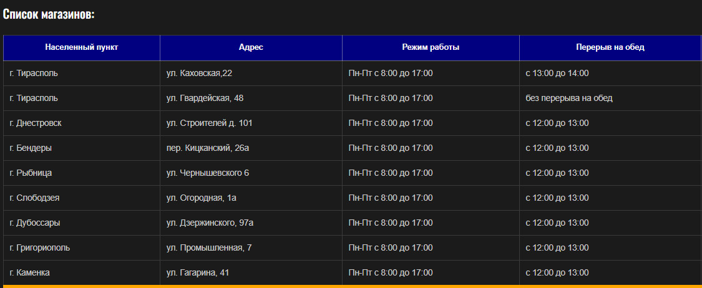Click the "Режим работы" column header
The width and height of the screenshot is (702, 288).
pos(431,47)
